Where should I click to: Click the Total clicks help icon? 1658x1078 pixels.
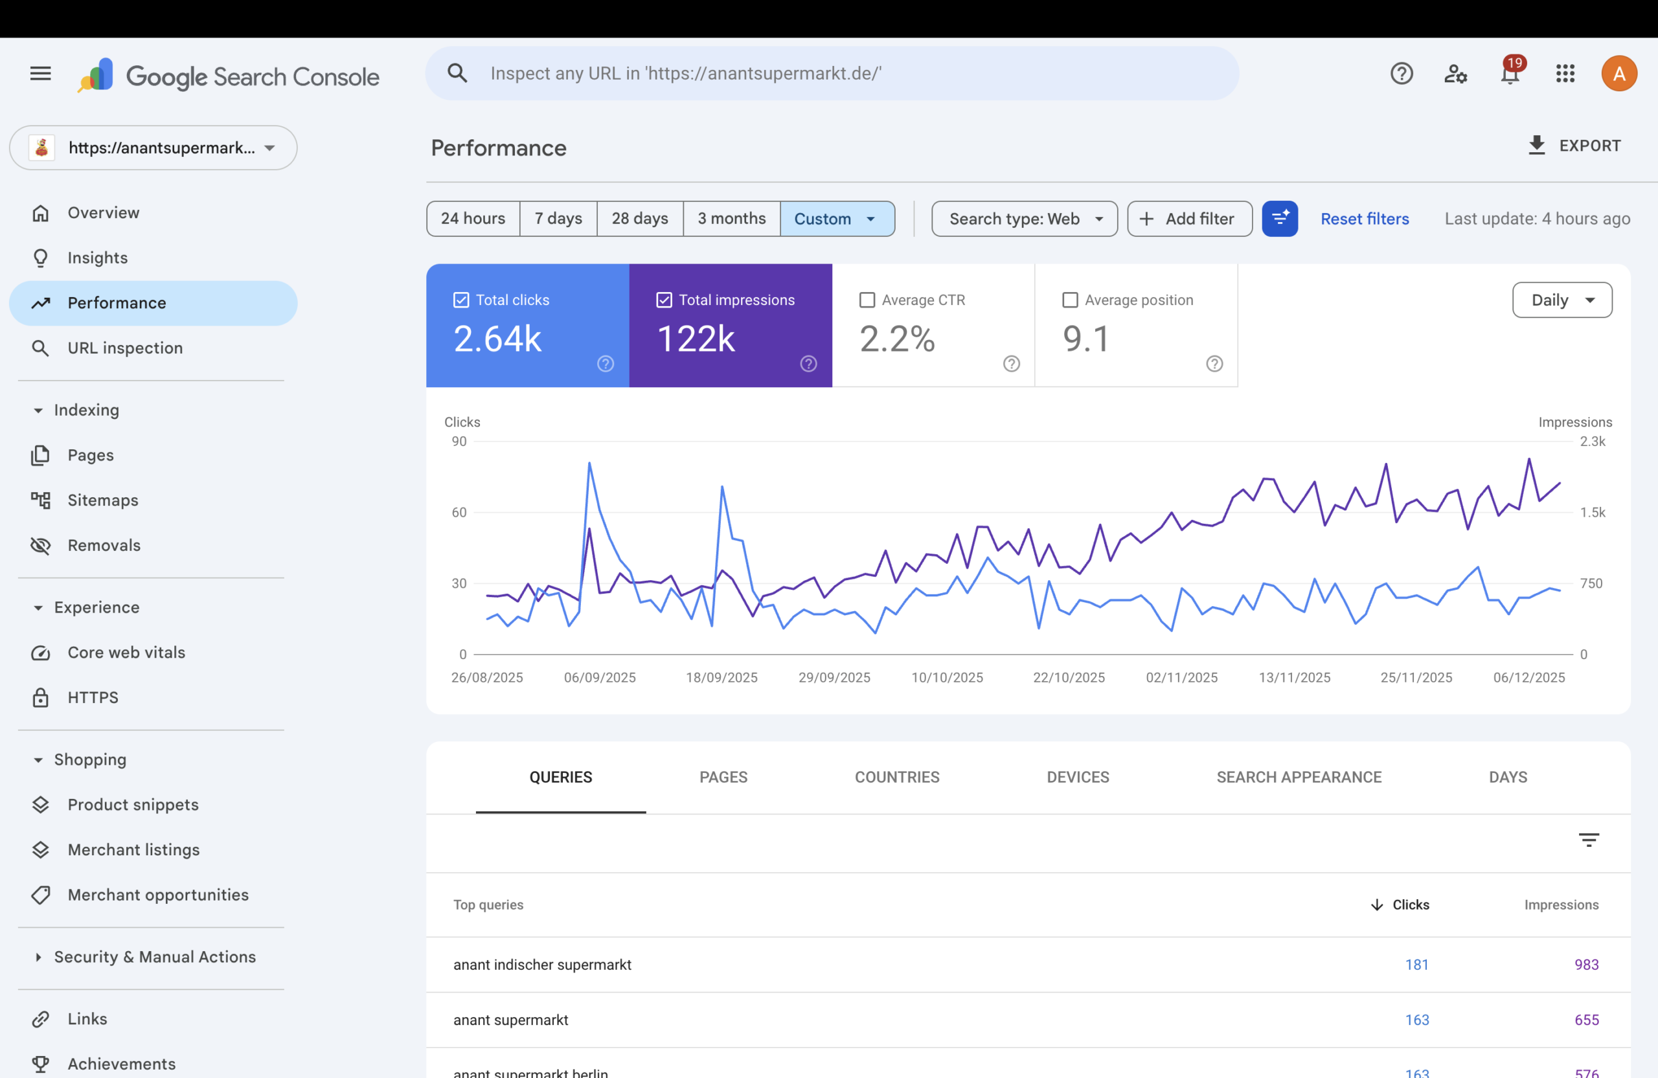pos(606,363)
